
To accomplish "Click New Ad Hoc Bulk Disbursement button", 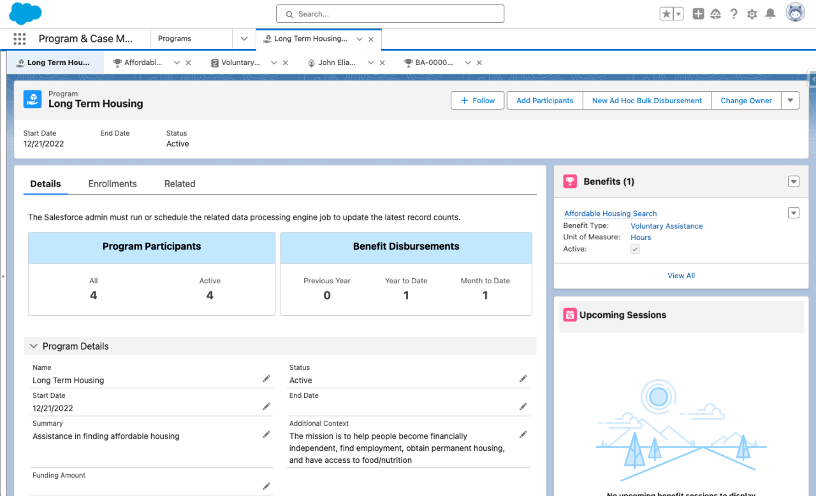I will click(647, 101).
